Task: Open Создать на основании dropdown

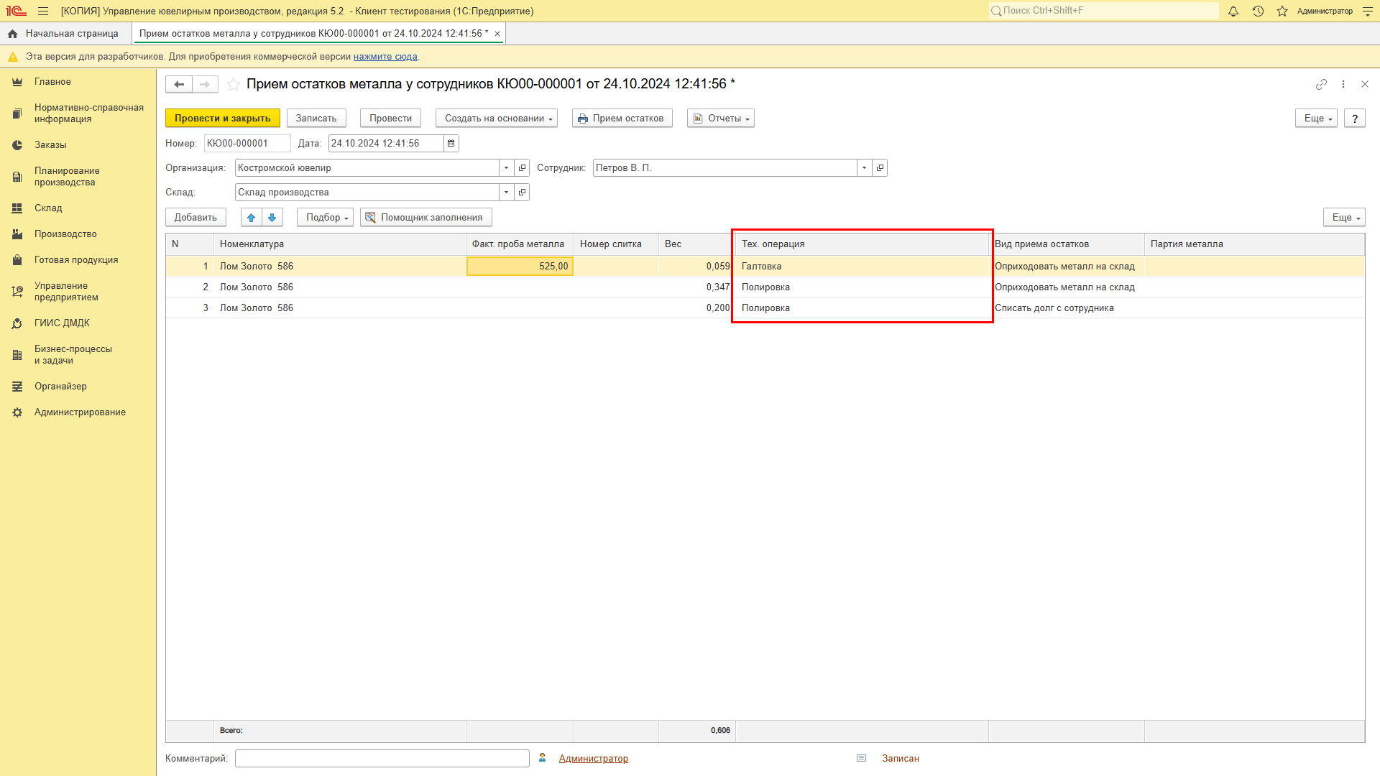Action: (497, 119)
